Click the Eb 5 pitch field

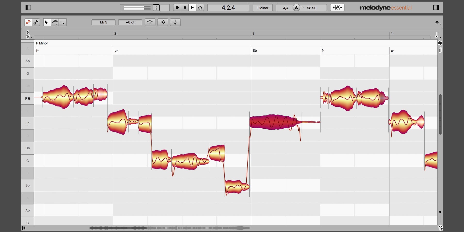pyautogui.click(x=103, y=22)
